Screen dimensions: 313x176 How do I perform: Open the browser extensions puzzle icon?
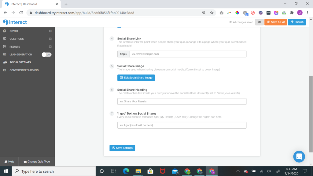click(x=292, y=13)
